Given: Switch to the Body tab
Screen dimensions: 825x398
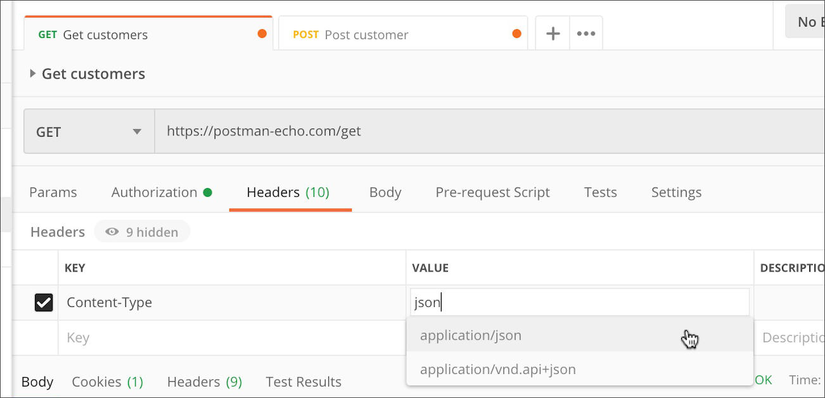Looking at the screenshot, I should 385,192.
